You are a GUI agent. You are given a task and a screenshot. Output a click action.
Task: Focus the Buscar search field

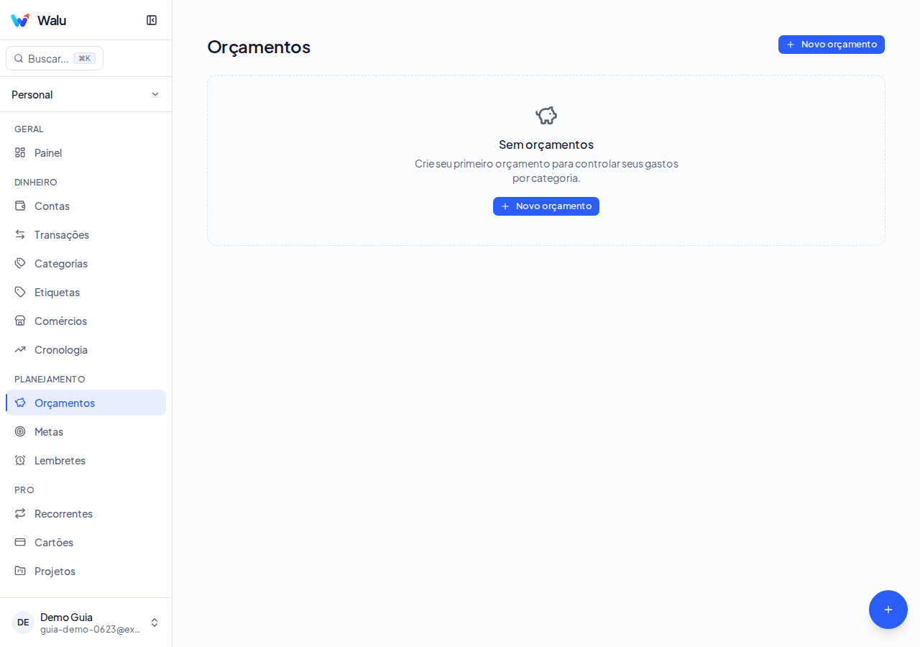coord(55,58)
